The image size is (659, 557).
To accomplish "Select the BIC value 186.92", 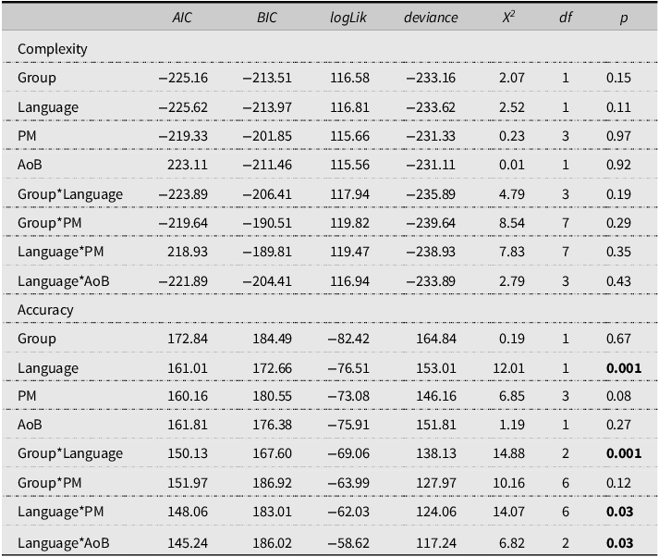I will [272, 483].
